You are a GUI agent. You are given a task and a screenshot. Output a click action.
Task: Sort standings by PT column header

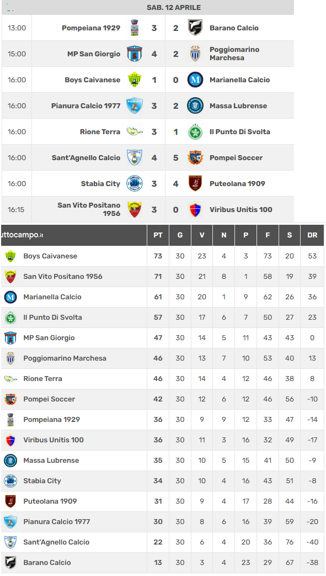pyautogui.click(x=158, y=235)
